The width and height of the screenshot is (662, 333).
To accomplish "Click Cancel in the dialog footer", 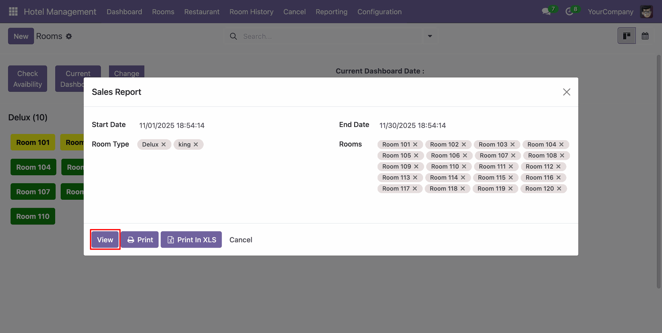I will 241,240.
